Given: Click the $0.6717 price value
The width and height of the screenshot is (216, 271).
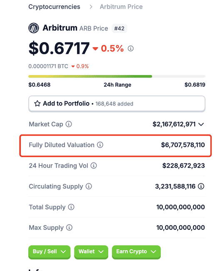Looking at the screenshot, I should [59, 48].
